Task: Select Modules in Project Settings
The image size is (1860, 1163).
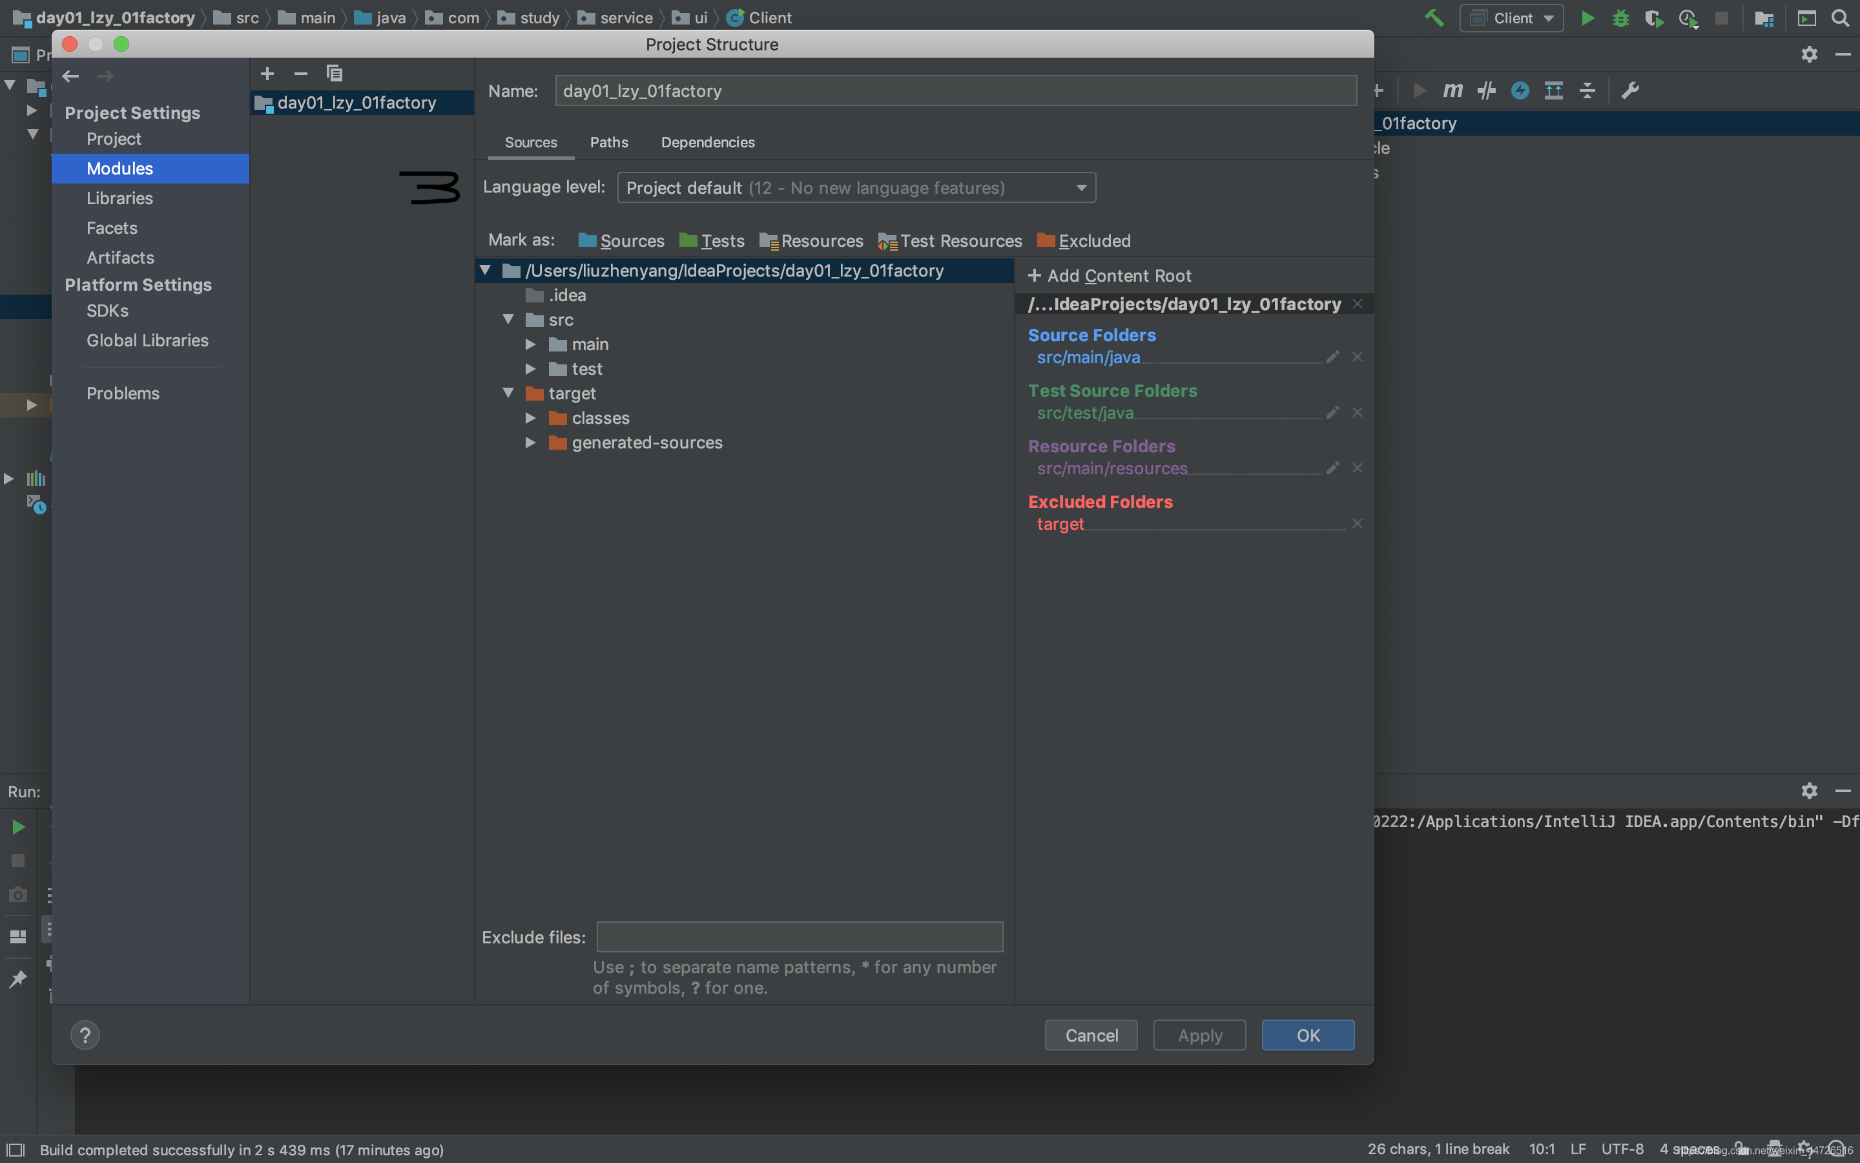Action: (150, 169)
